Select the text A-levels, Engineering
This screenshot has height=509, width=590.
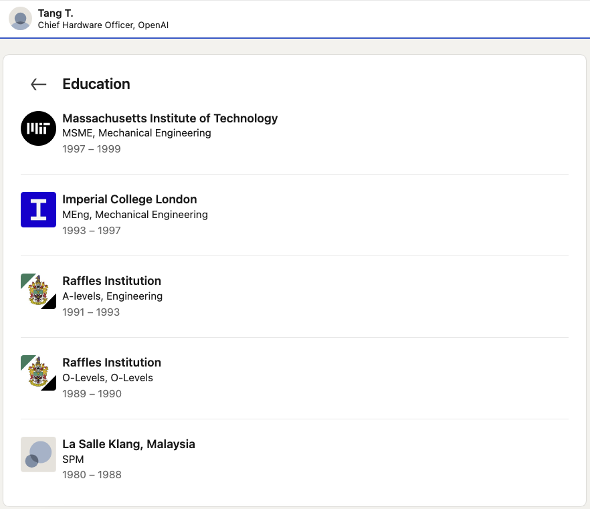112,296
